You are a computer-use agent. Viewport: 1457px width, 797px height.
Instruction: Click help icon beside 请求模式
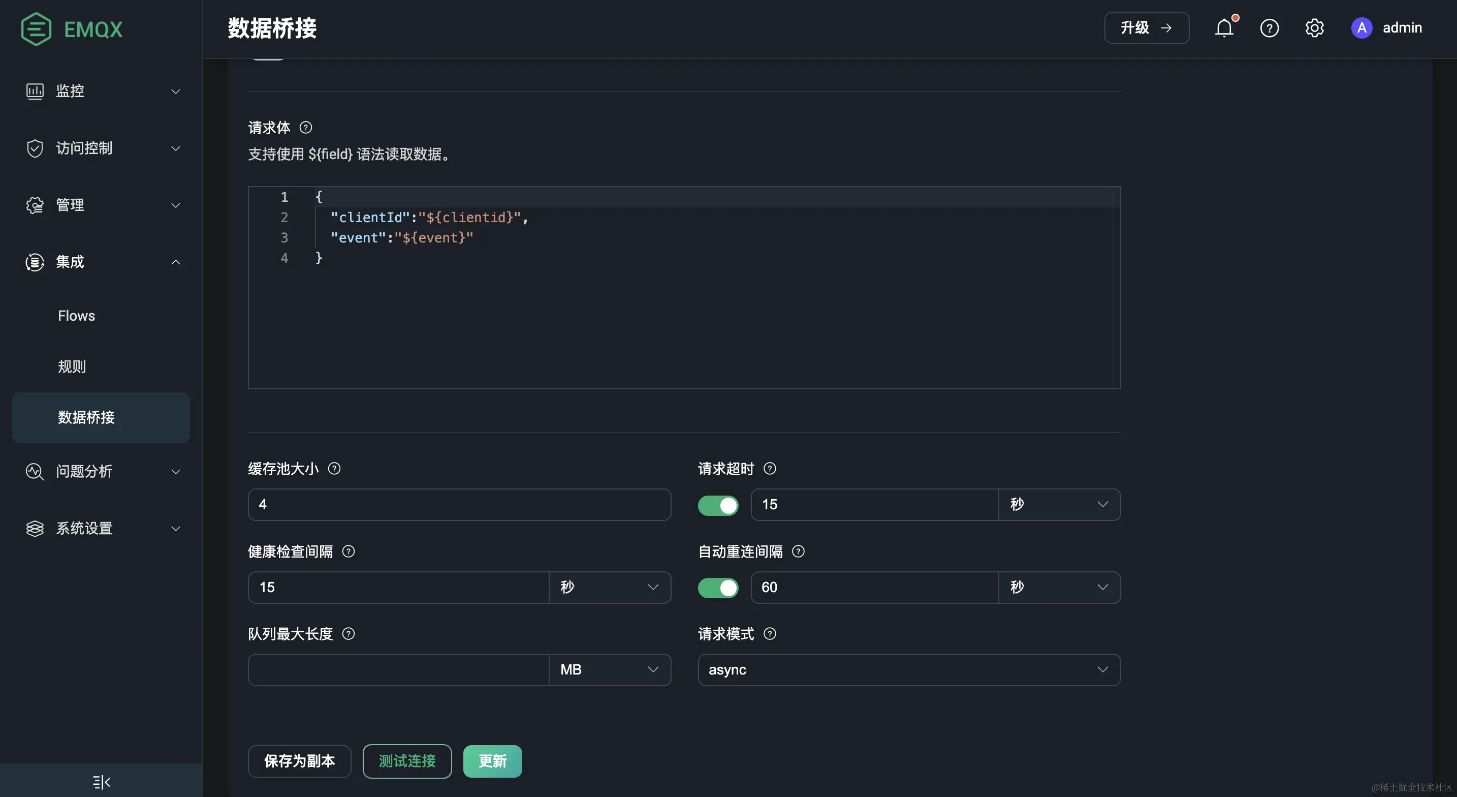770,633
